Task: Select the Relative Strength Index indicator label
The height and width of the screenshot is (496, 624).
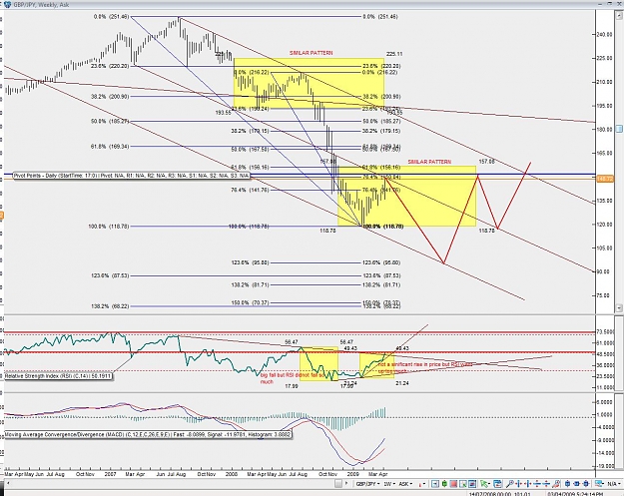Action: [59, 375]
